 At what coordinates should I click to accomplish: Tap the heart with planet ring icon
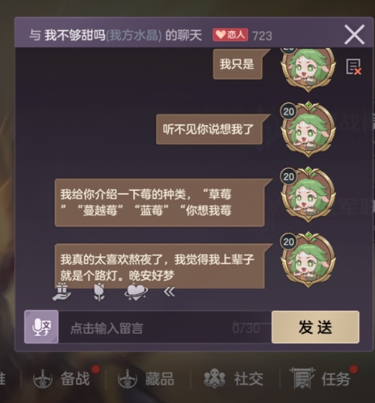[136, 292]
